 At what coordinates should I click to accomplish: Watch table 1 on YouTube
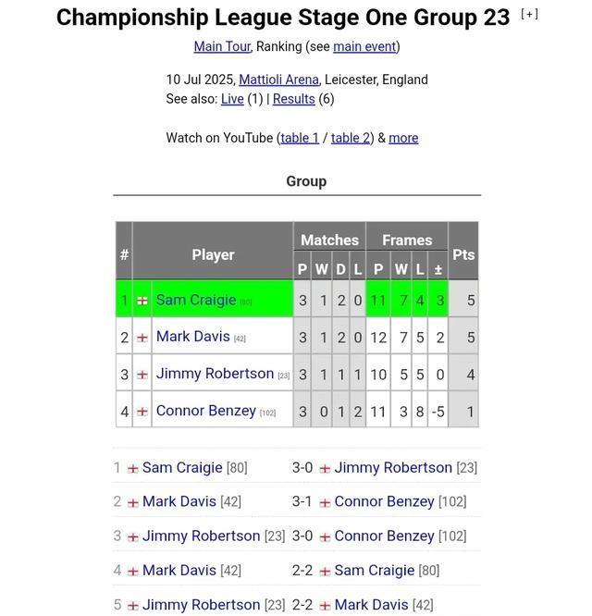300,138
